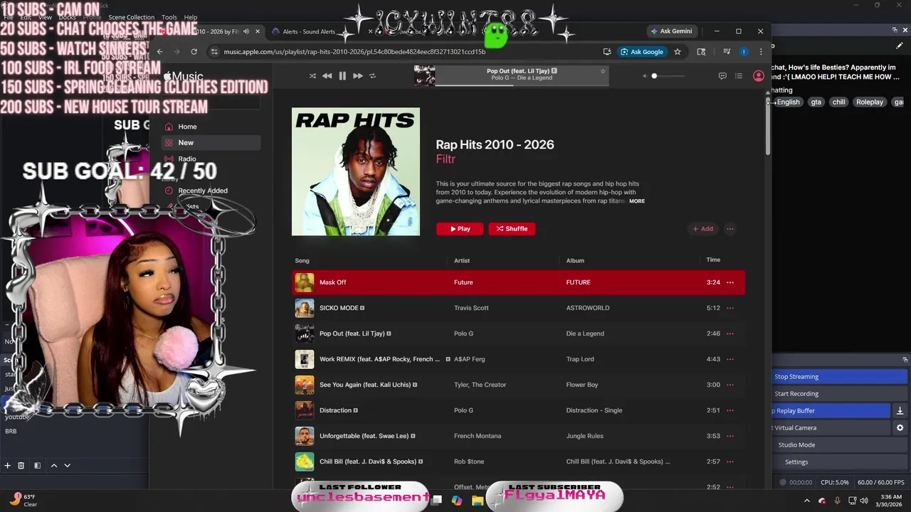The height and width of the screenshot is (512, 911).
Task: Reload the Apple Music page
Action: 194,51
